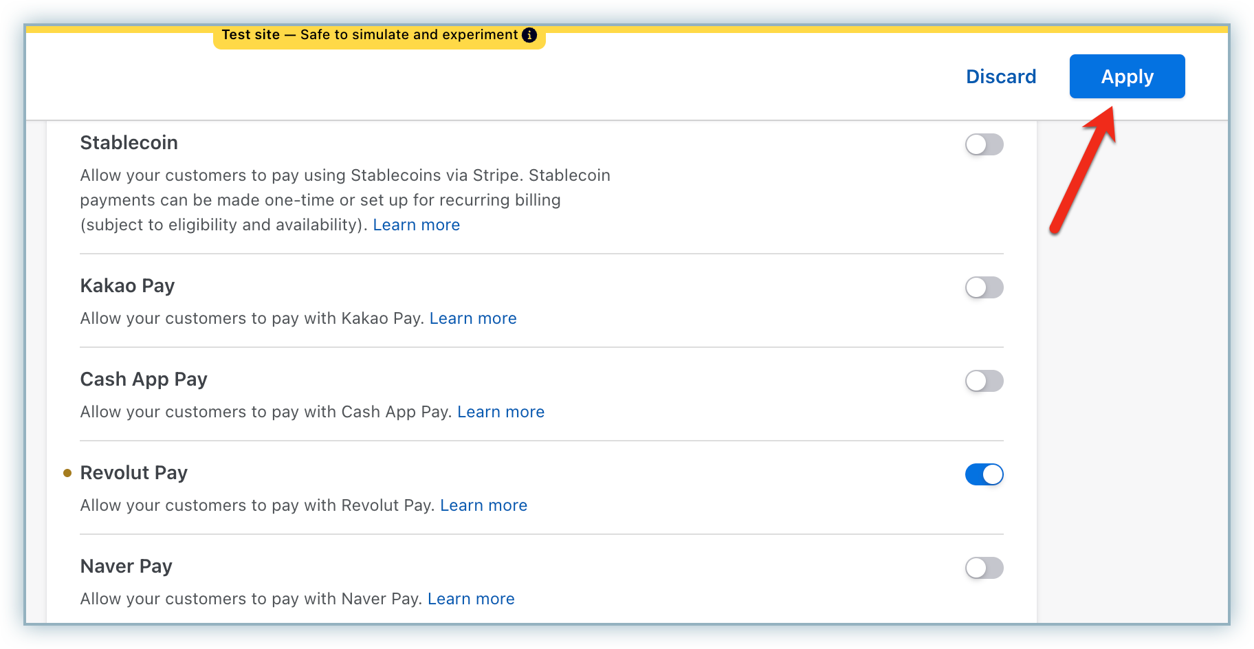The height and width of the screenshot is (649, 1254).
Task: Select the Stablecoin heading
Action: pos(129,142)
